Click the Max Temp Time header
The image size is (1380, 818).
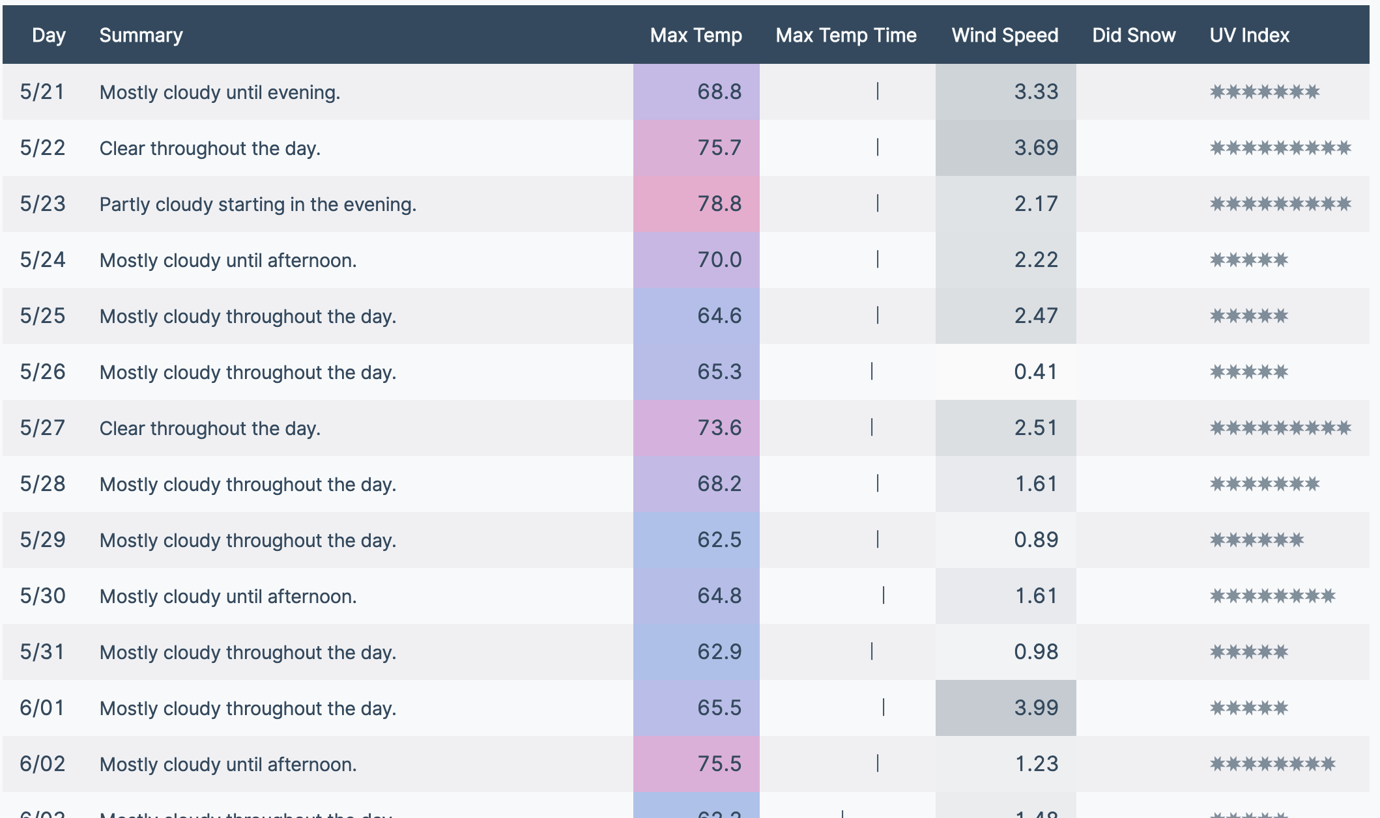846,35
